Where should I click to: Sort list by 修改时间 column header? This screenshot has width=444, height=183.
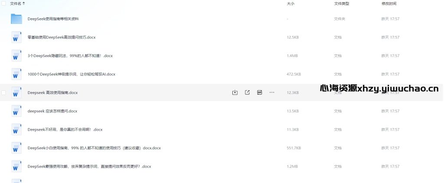coord(389,3)
